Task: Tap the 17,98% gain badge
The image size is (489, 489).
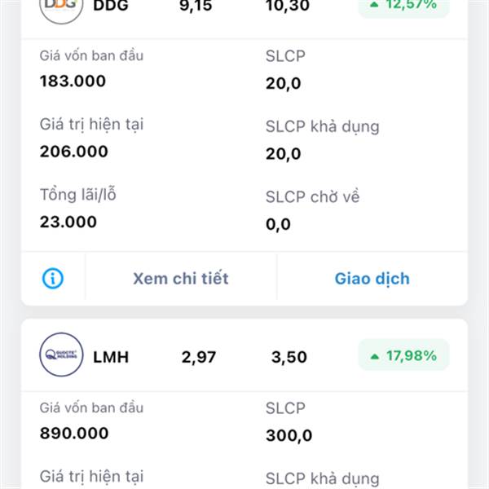Action: tap(404, 355)
